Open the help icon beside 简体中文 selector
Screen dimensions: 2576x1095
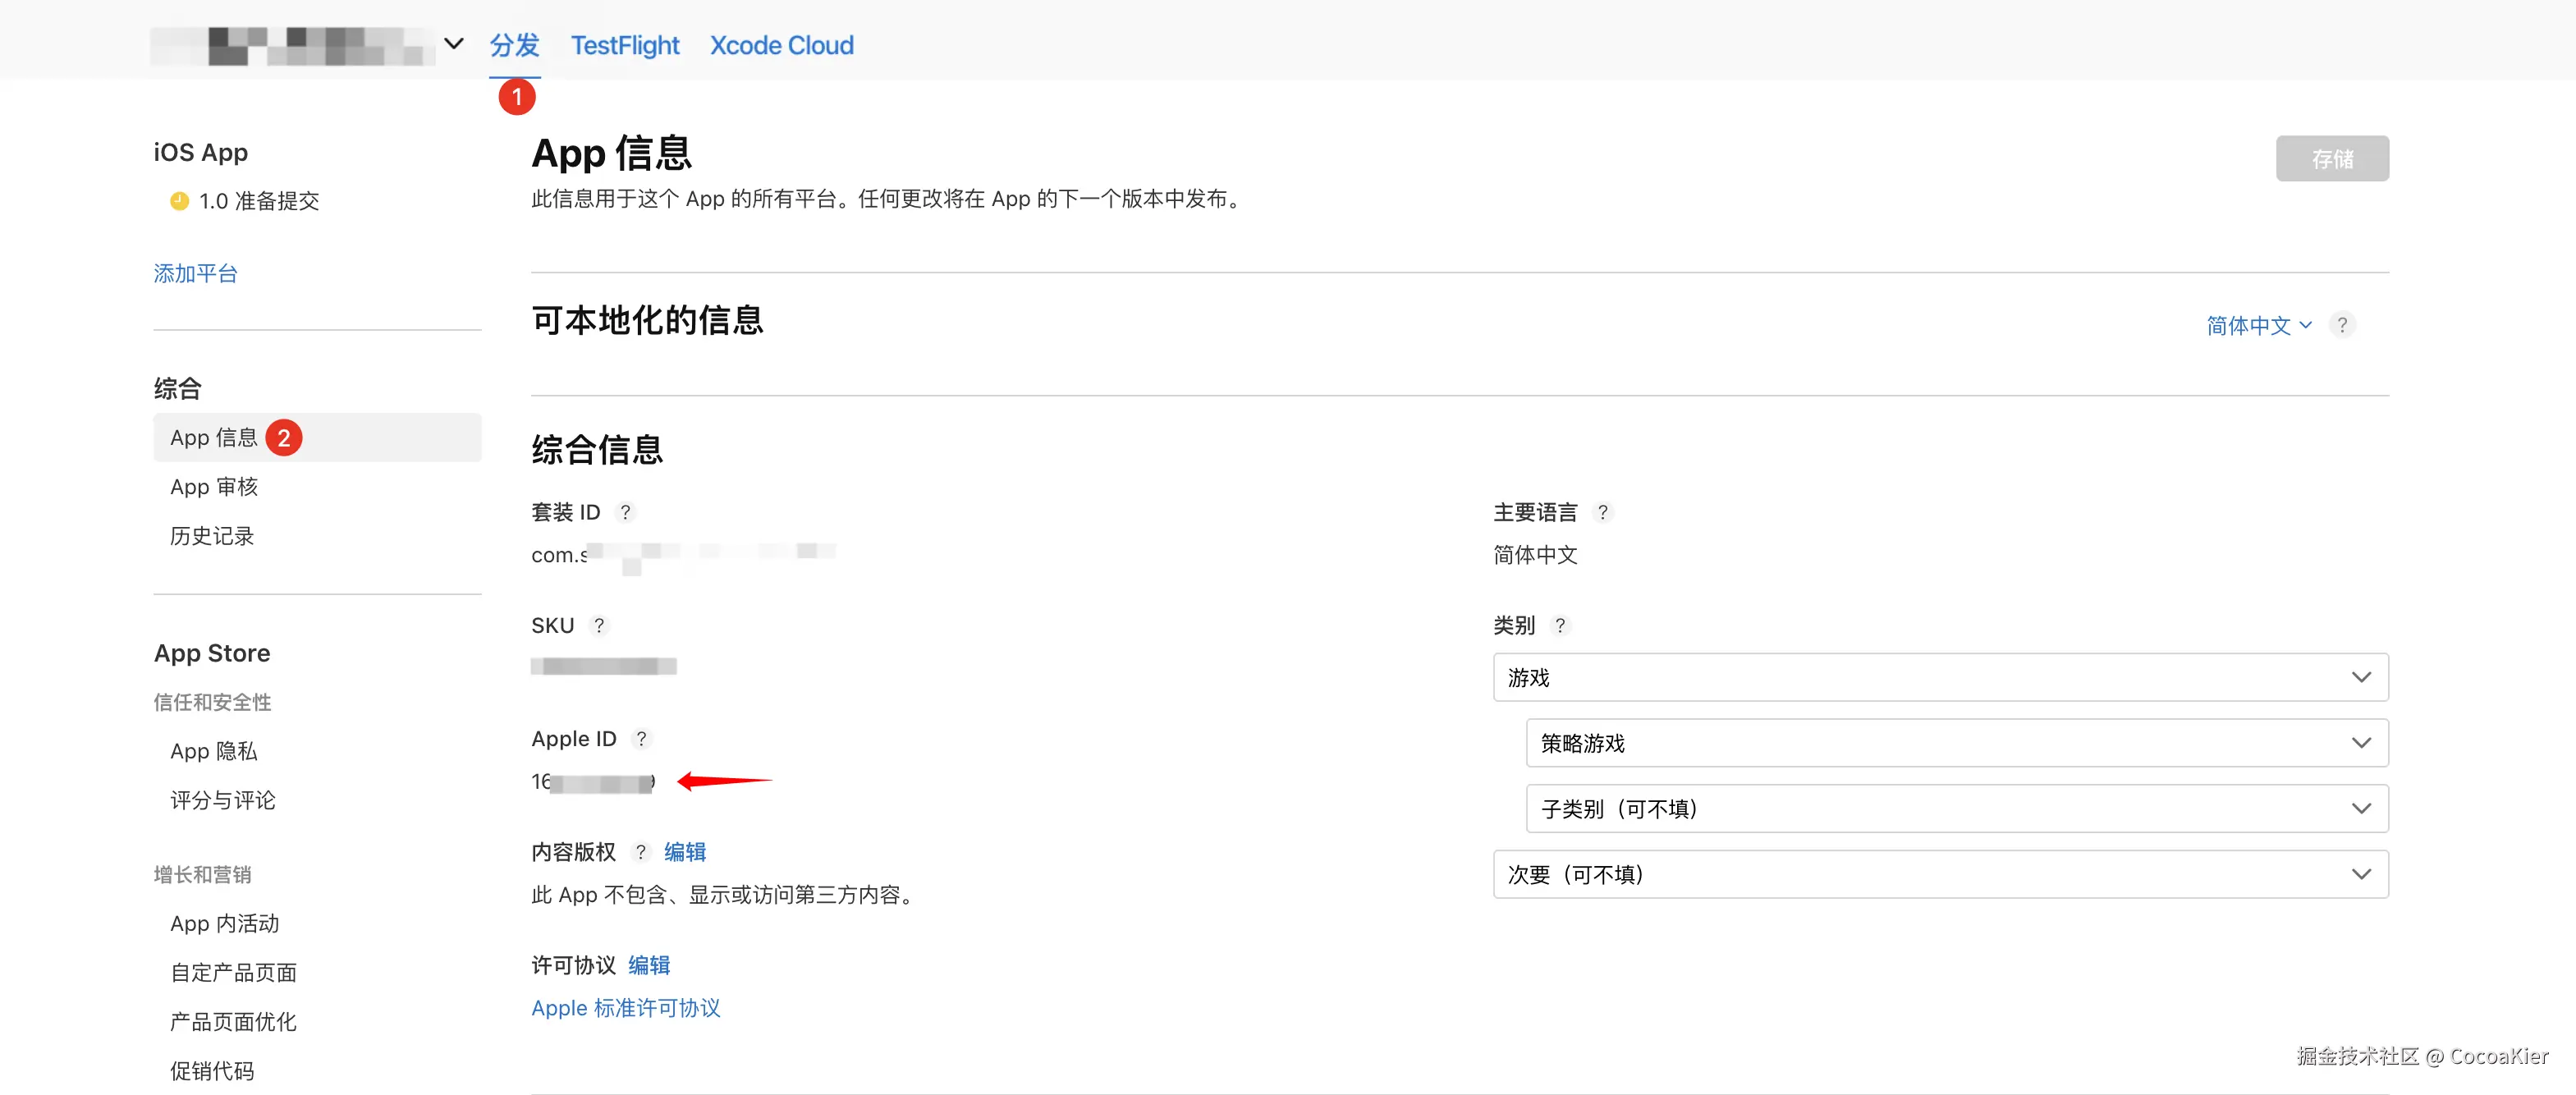pos(2342,324)
